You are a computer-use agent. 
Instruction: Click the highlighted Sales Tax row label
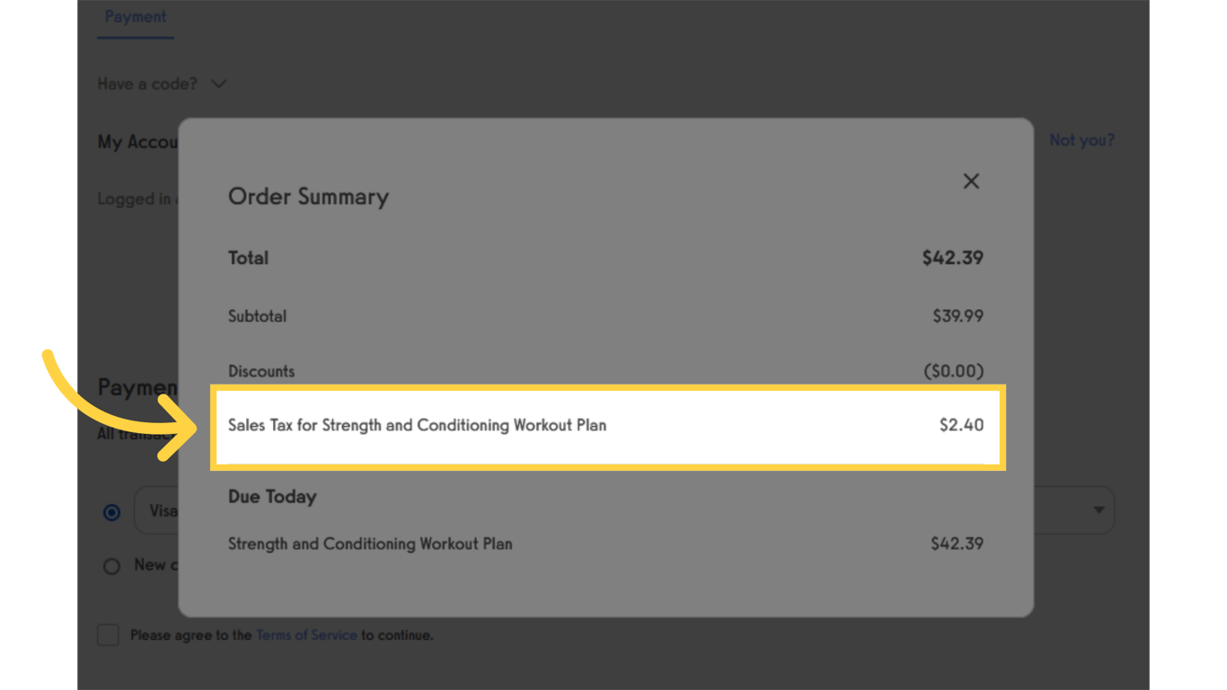(x=417, y=425)
